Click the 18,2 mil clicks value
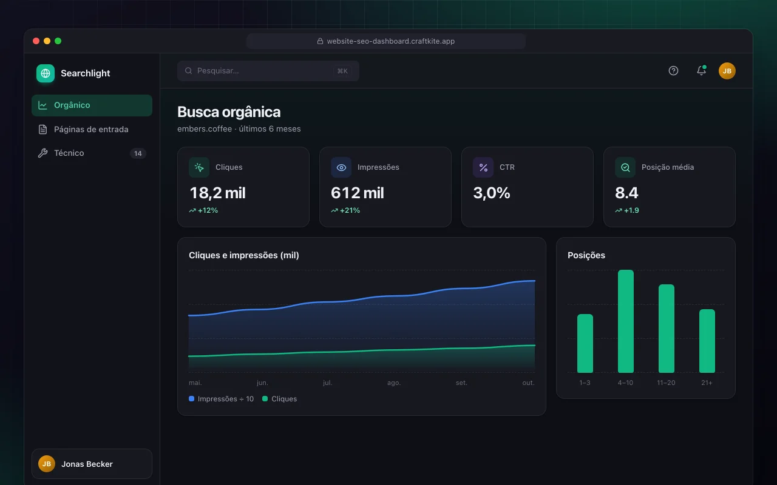777x485 pixels. point(217,193)
